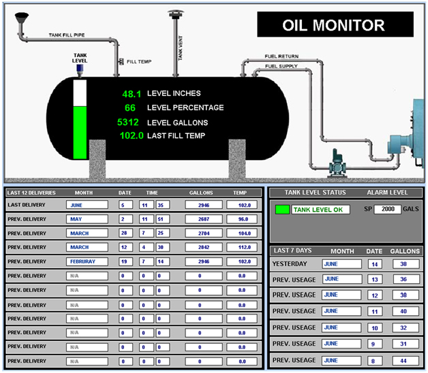Image resolution: width=428 pixels, height=373 pixels.
Task: Click the June 13 usage gallons 36
Action: point(406,279)
